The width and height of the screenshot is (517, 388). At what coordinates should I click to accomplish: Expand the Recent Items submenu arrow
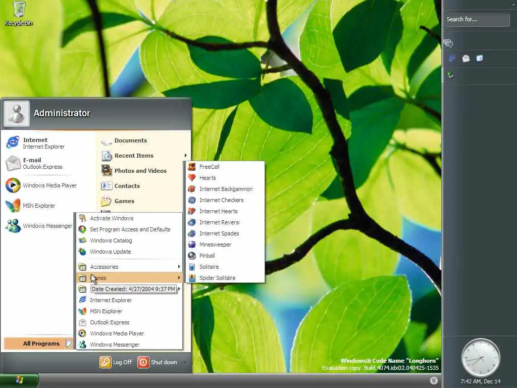[186, 156]
